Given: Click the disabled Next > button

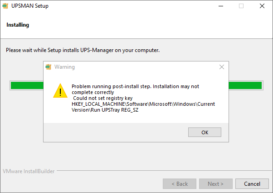Looking at the screenshot, I should [216, 184].
